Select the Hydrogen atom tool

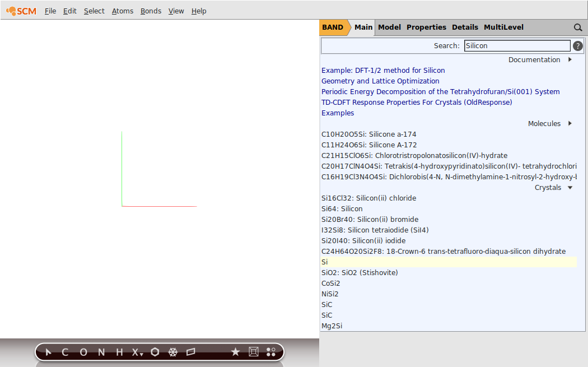[118, 352]
